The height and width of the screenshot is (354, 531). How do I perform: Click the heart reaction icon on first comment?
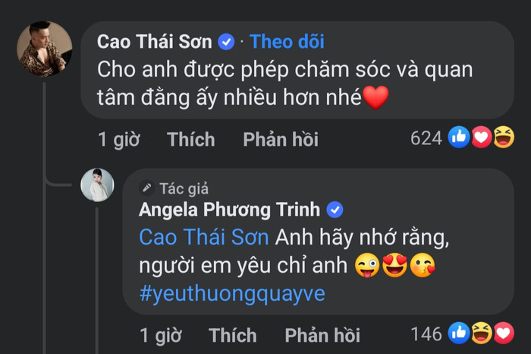[x=481, y=137]
